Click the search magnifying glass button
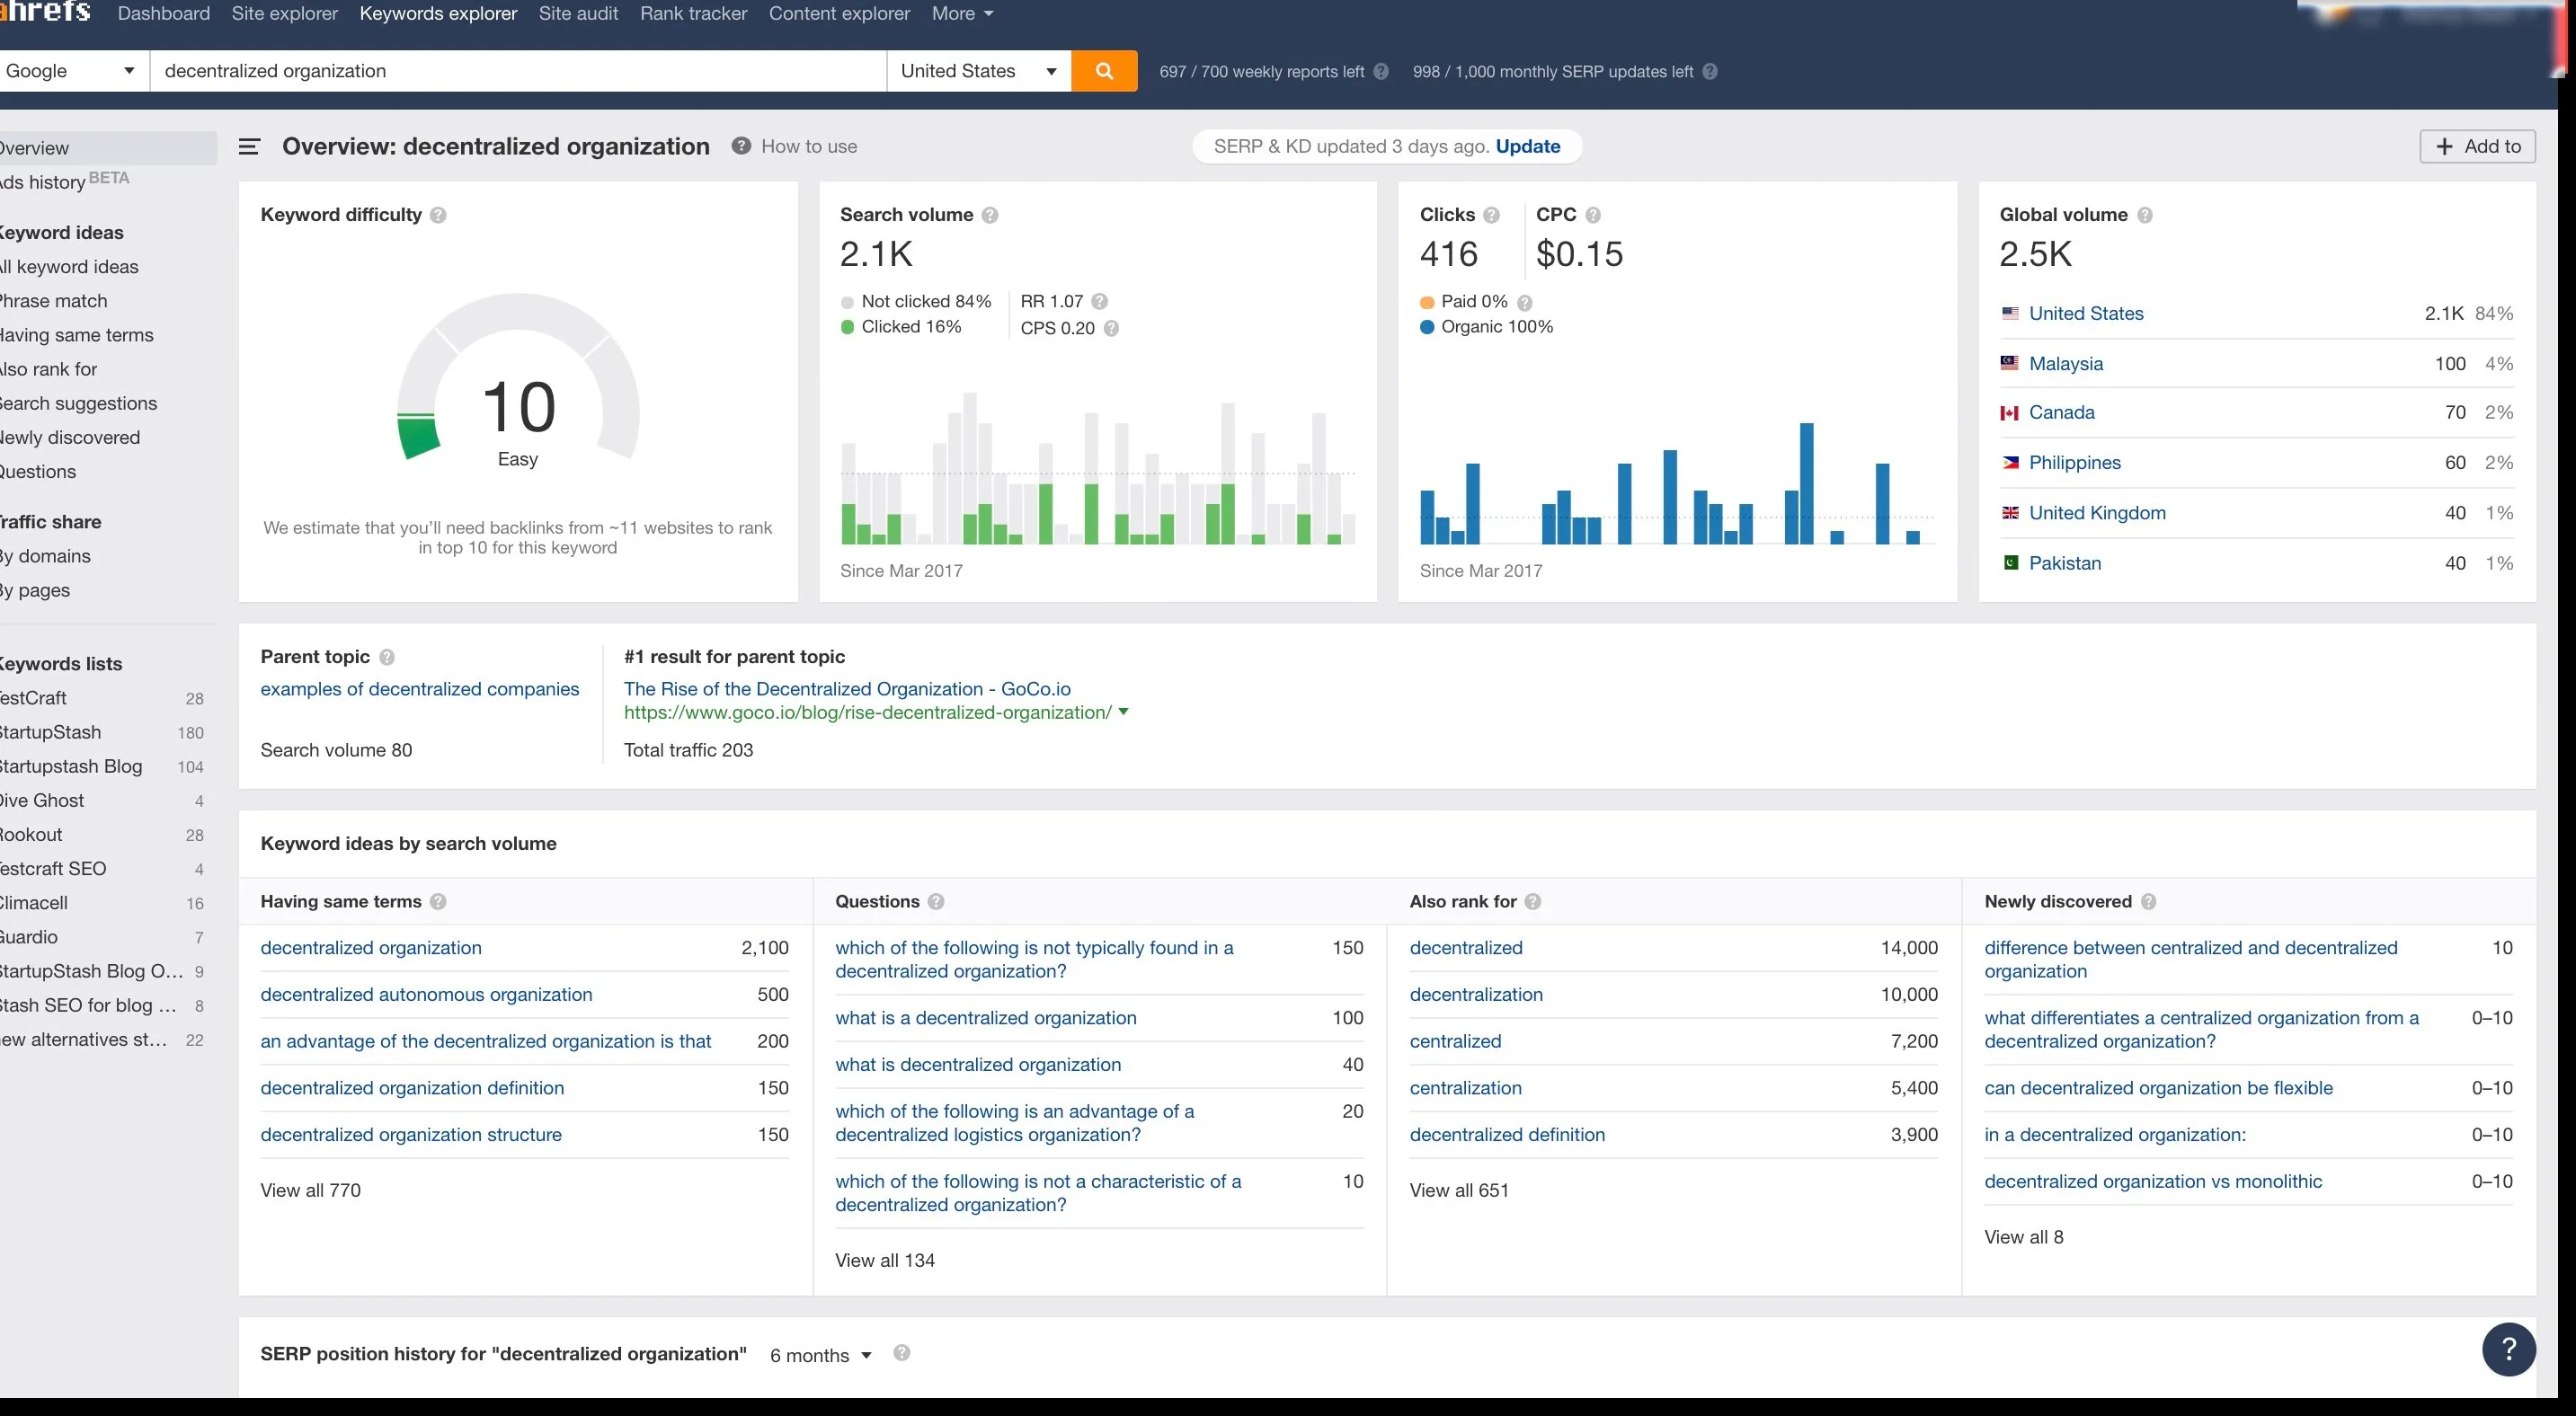The height and width of the screenshot is (1416, 2576). pos(1104,71)
